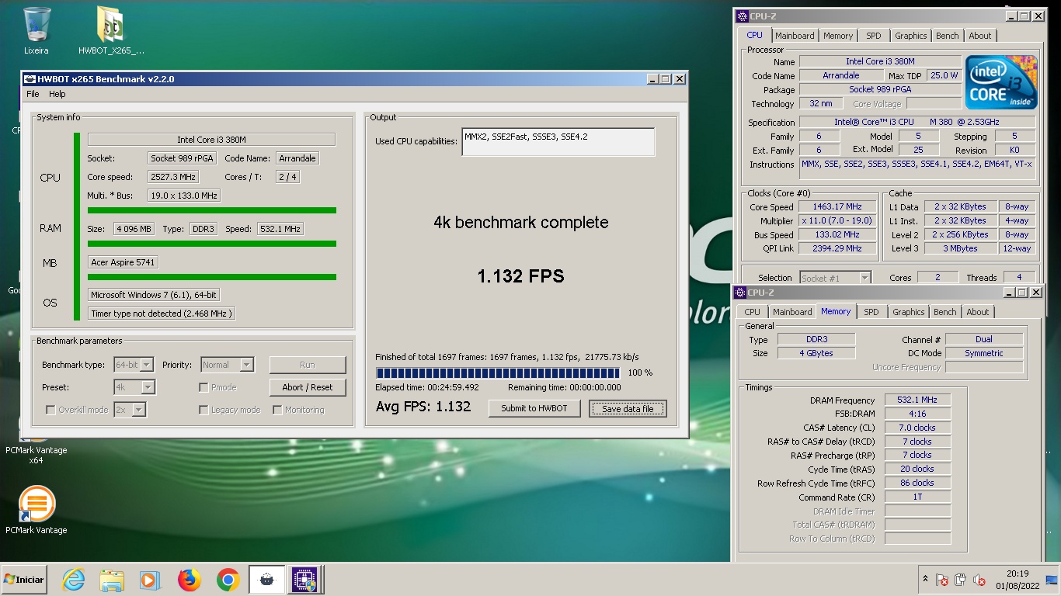Click the lower CPU-Z window title icon
1061x596 pixels.
(740, 293)
